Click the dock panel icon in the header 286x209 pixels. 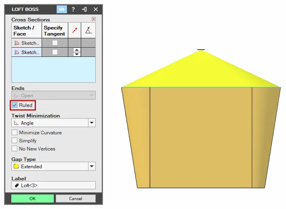point(84,9)
